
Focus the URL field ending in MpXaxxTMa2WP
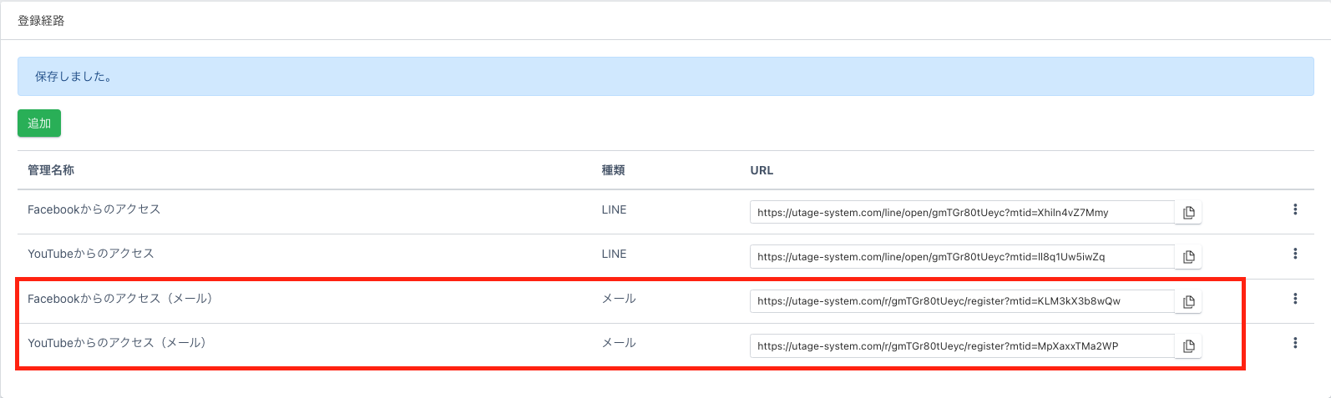[961, 345]
